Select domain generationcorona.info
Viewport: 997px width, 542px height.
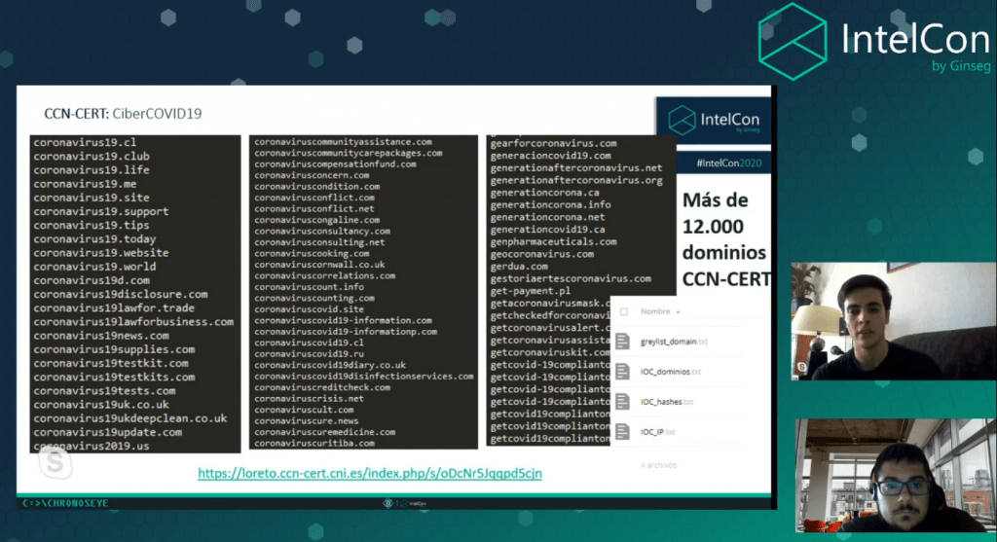(x=551, y=205)
